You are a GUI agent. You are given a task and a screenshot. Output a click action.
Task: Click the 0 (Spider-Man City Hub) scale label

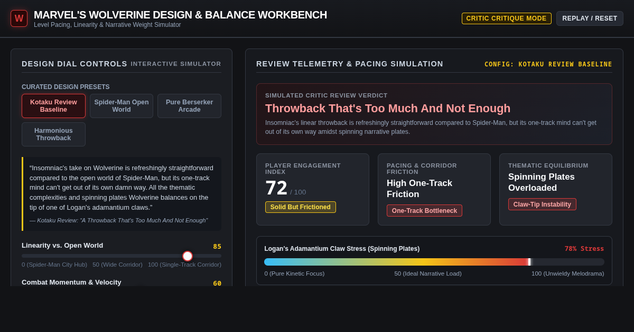(x=54, y=265)
